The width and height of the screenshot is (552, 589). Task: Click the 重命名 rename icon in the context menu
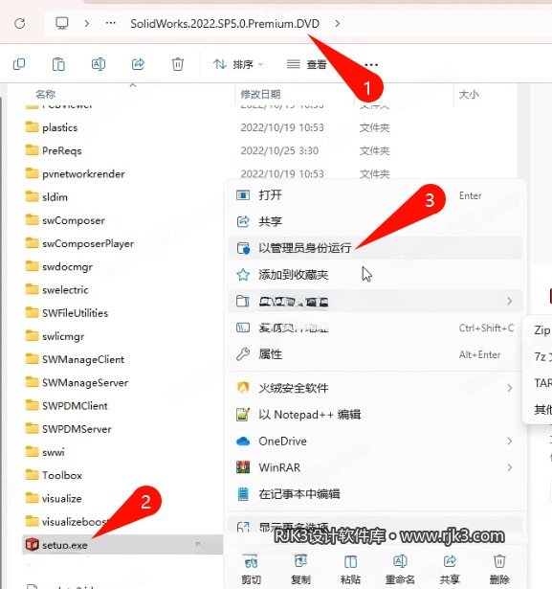(400, 562)
